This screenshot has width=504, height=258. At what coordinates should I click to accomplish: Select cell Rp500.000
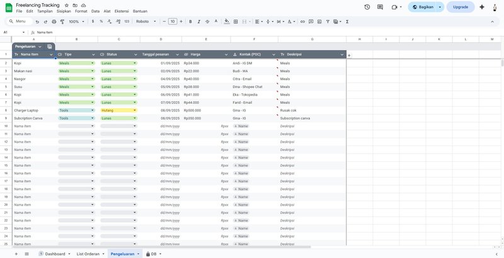(206, 110)
